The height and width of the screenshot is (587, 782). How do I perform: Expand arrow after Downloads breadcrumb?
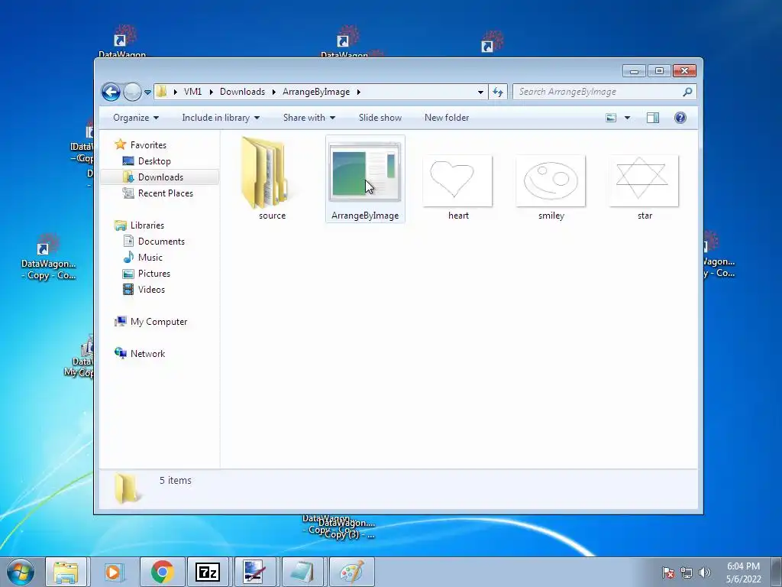274,92
